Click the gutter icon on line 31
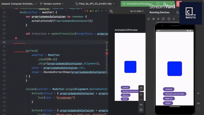The height and width of the screenshot is (115, 204). coord(16,38)
